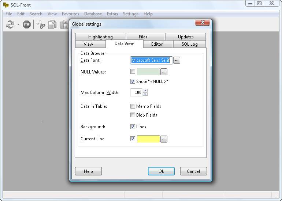Select the Data View tab
The height and width of the screenshot is (201, 282).
[124, 43]
